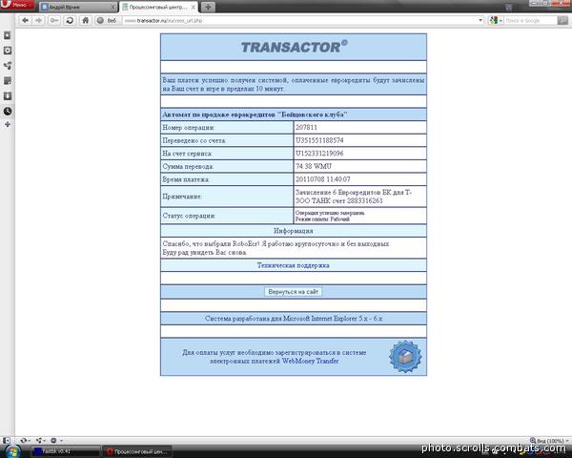Select service account U152331219096

click(319, 154)
